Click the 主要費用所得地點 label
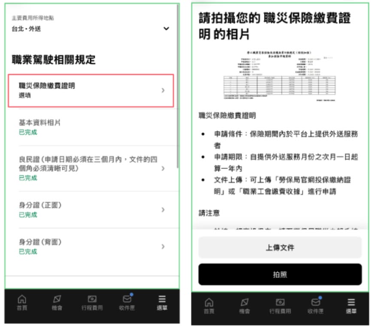Image resolution: width=372 pixels, height=328 pixels. (x=33, y=18)
